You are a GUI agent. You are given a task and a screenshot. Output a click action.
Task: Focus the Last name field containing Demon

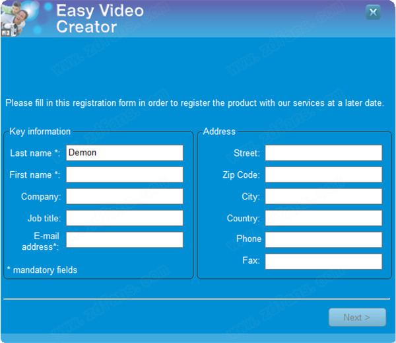point(125,153)
